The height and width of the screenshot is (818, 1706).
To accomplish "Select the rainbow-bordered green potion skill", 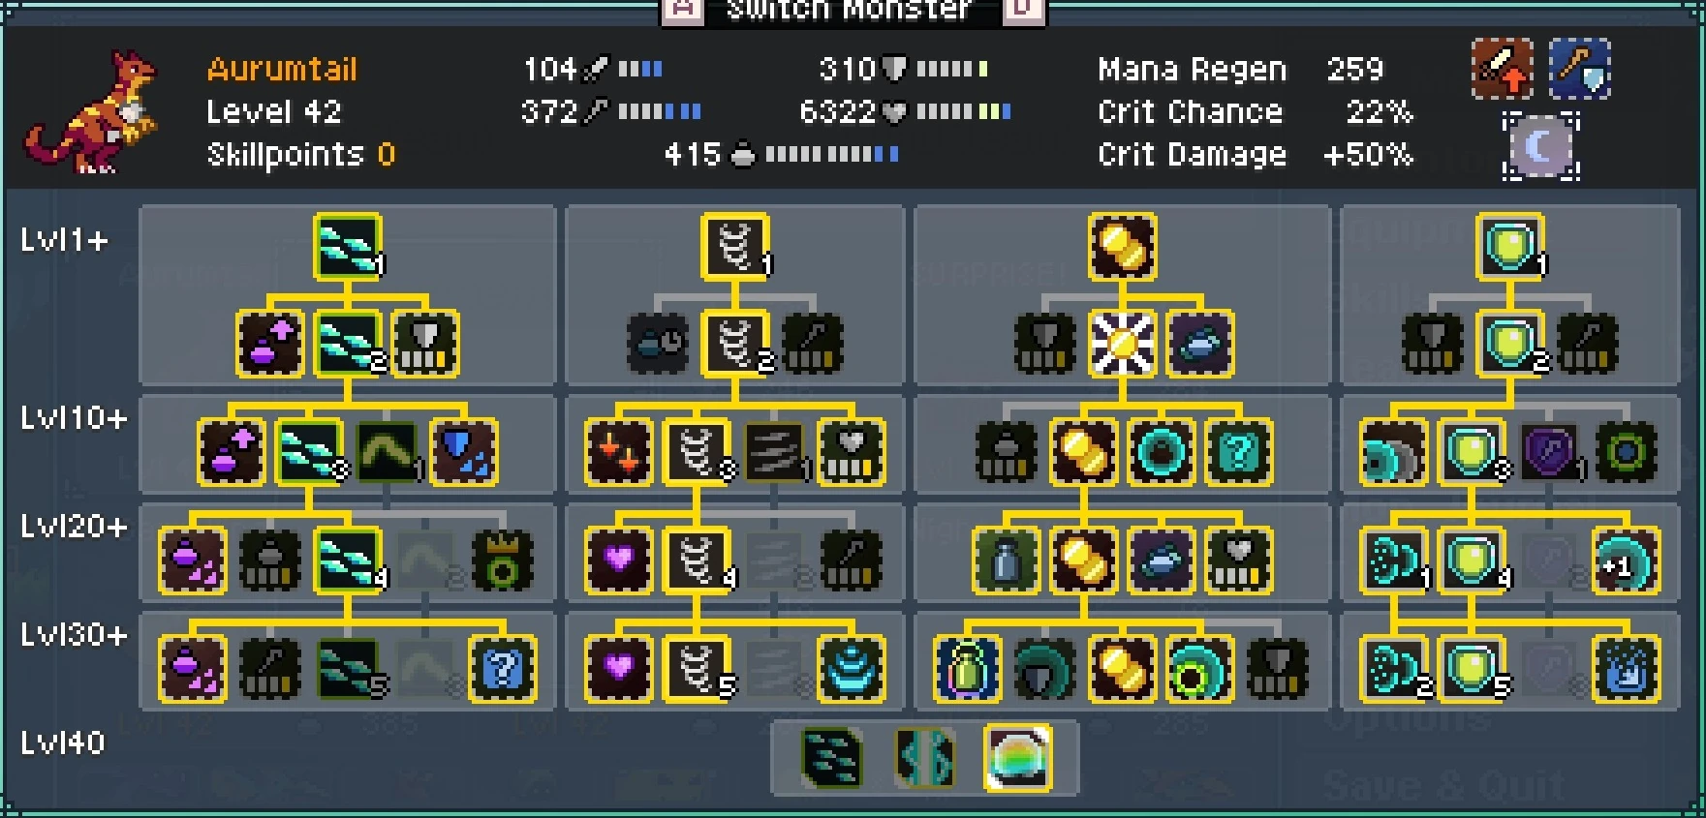I will click(x=967, y=669).
